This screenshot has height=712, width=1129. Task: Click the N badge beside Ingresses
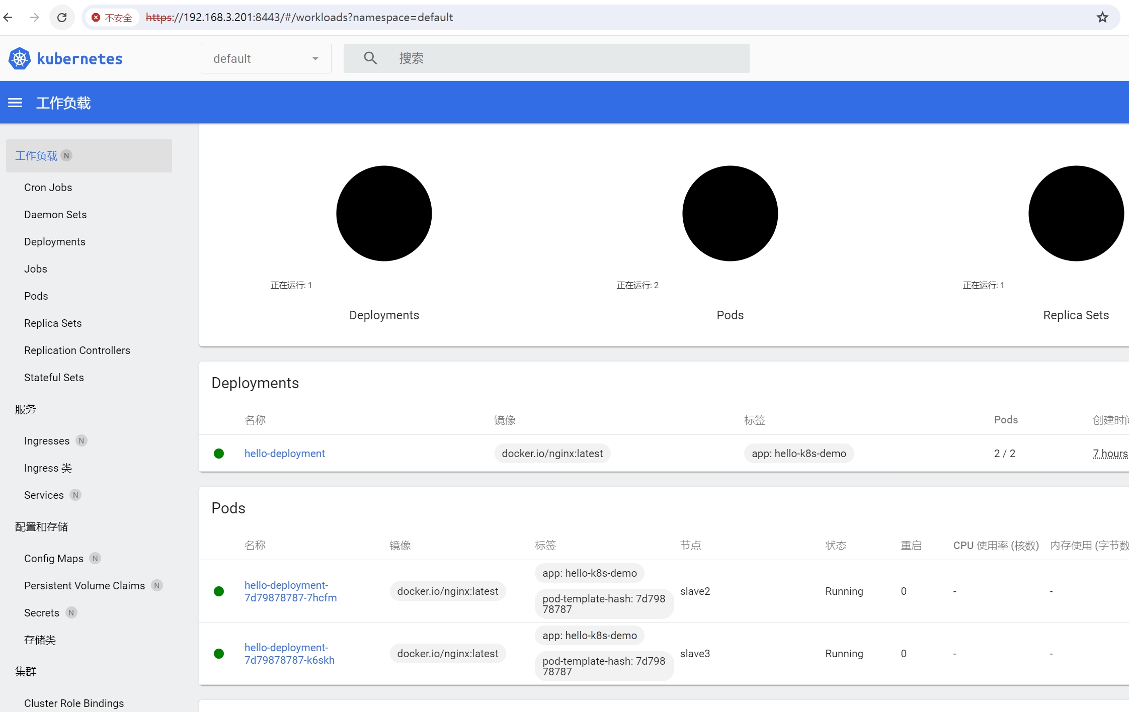(x=81, y=441)
